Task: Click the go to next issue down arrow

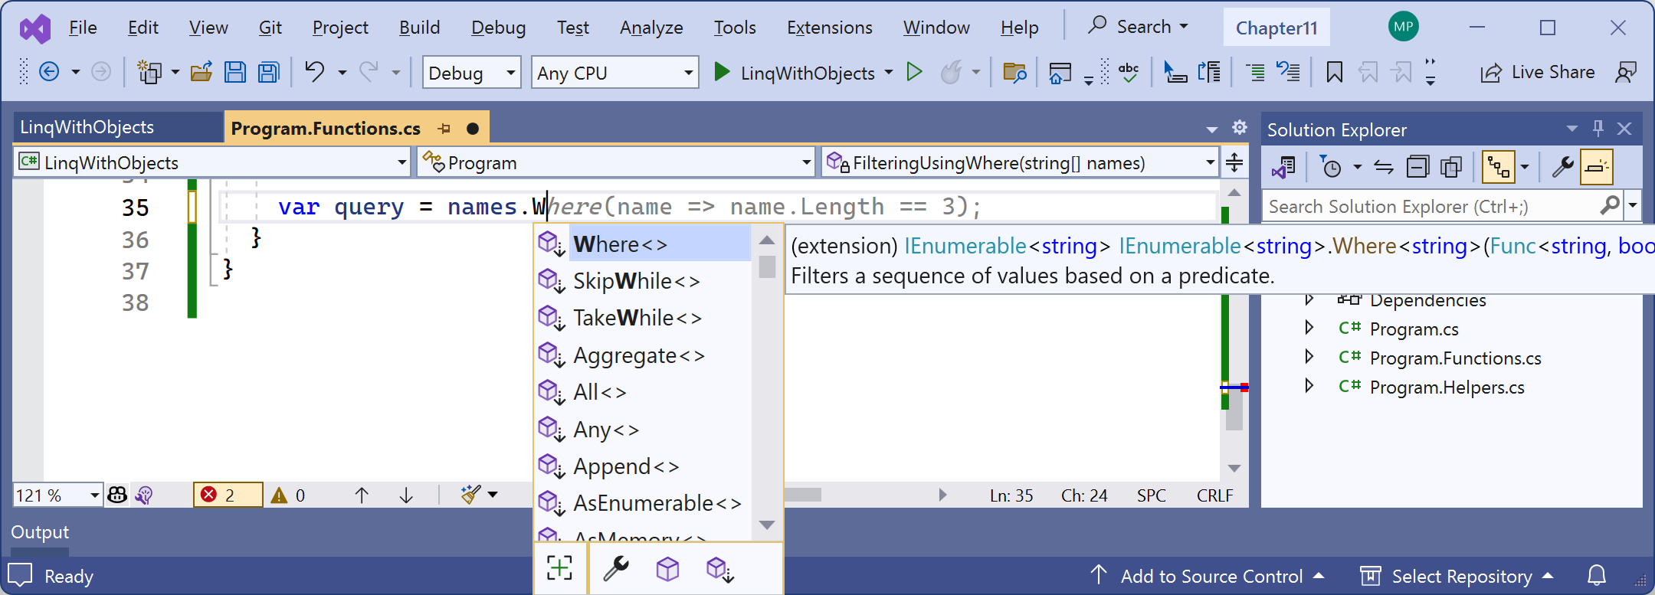Action: pyautogui.click(x=406, y=495)
